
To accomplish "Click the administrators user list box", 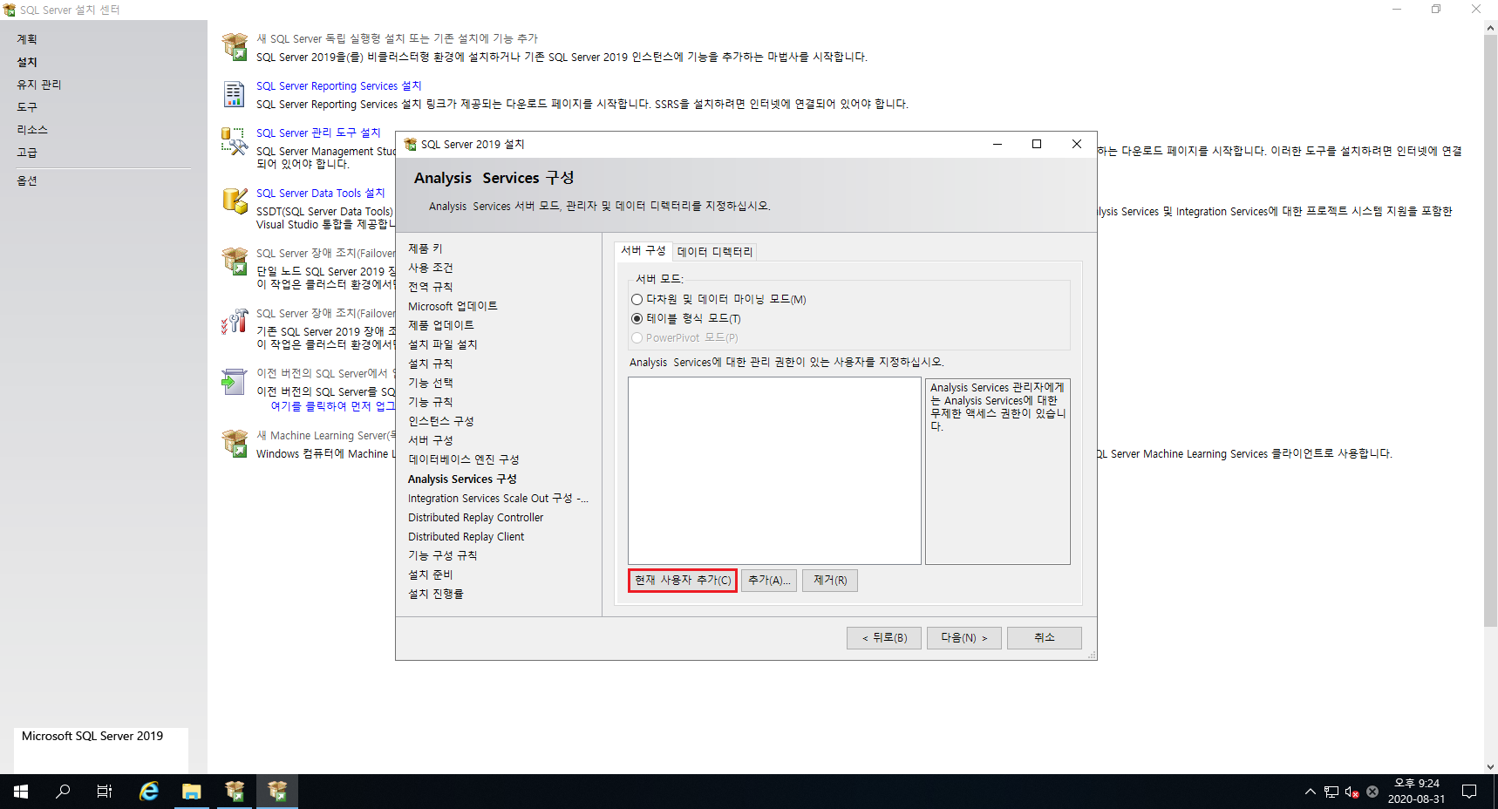I will 774,471.
